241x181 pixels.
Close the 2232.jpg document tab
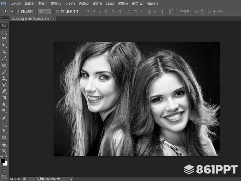pyautogui.click(x=54, y=19)
